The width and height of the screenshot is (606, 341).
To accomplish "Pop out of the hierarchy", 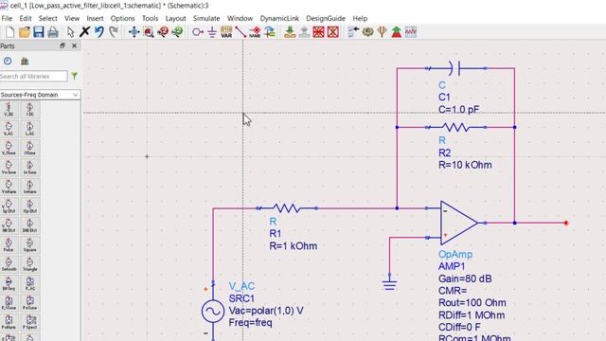I will pos(304,32).
